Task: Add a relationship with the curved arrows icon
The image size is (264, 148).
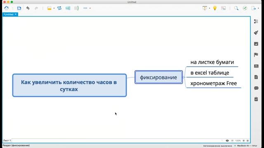Action: coord(59,8)
